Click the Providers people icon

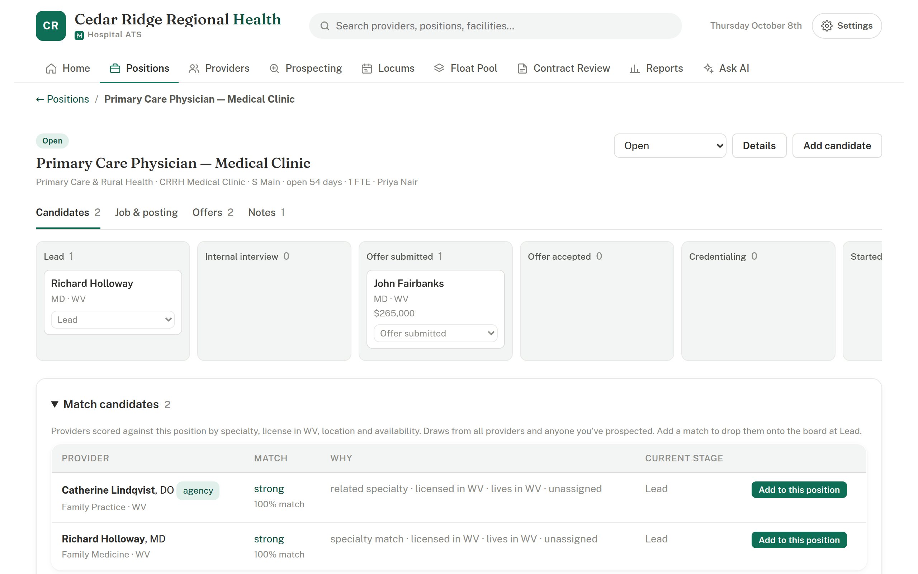pos(194,68)
